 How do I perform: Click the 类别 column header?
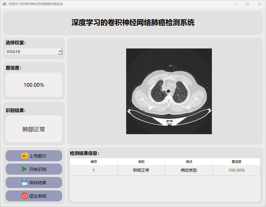click(141, 162)
